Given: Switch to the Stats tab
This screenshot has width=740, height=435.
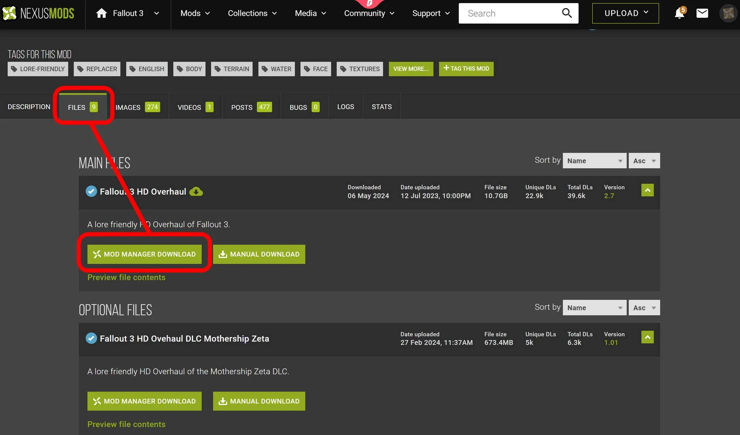Looking at the screenshot, I should [x=382, y=107].
